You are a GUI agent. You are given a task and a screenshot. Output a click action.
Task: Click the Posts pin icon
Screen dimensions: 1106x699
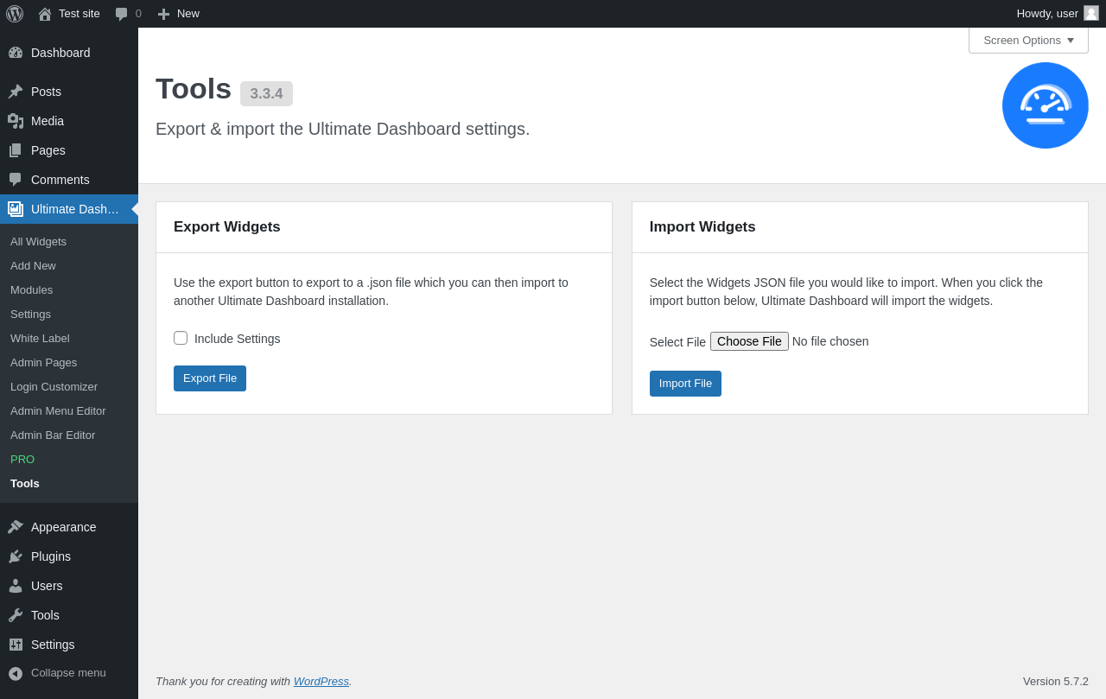[x=16, y=92]
